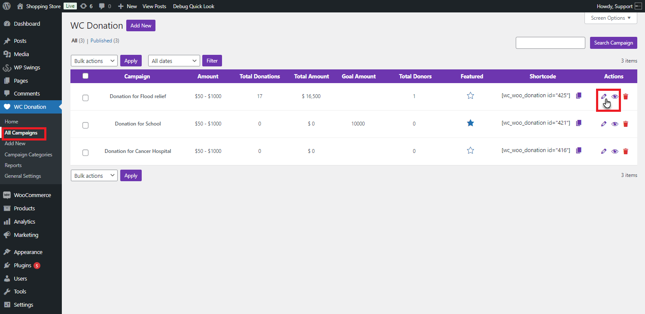Open WooCommerce in the sidebar
This screenshot has height=314, width=645.
pos(31,195)
